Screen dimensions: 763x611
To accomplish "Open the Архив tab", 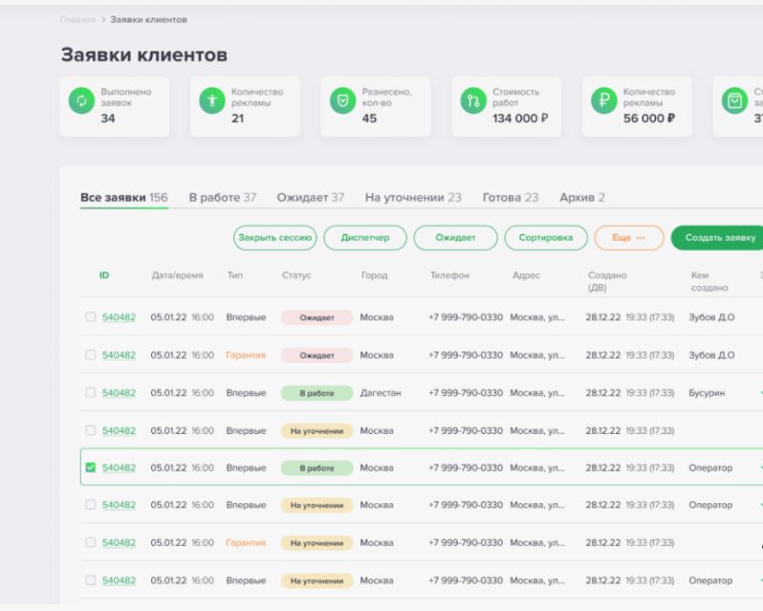I will (x=581, y=197).
